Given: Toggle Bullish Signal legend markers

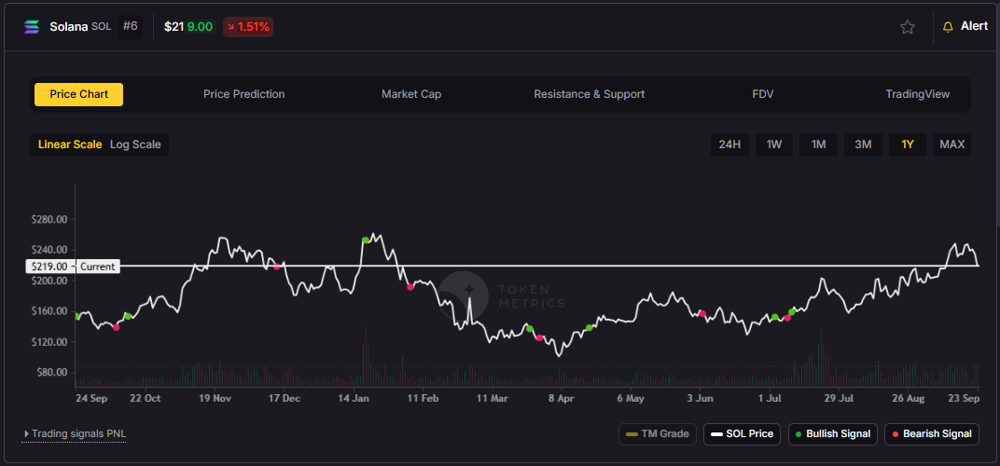Looking at the screenshot, I should [833, 434].
